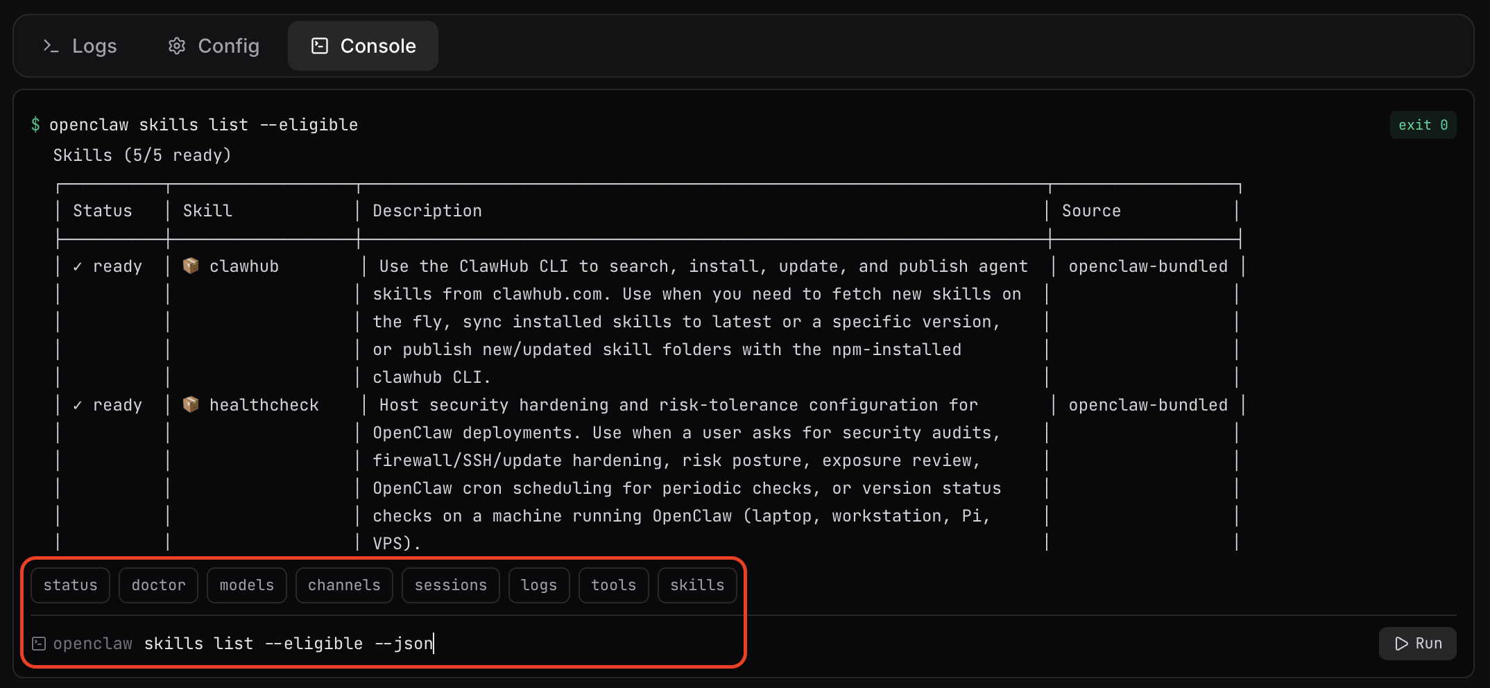
Task: Switch to the Logs tab
Action: coord(80,46)
